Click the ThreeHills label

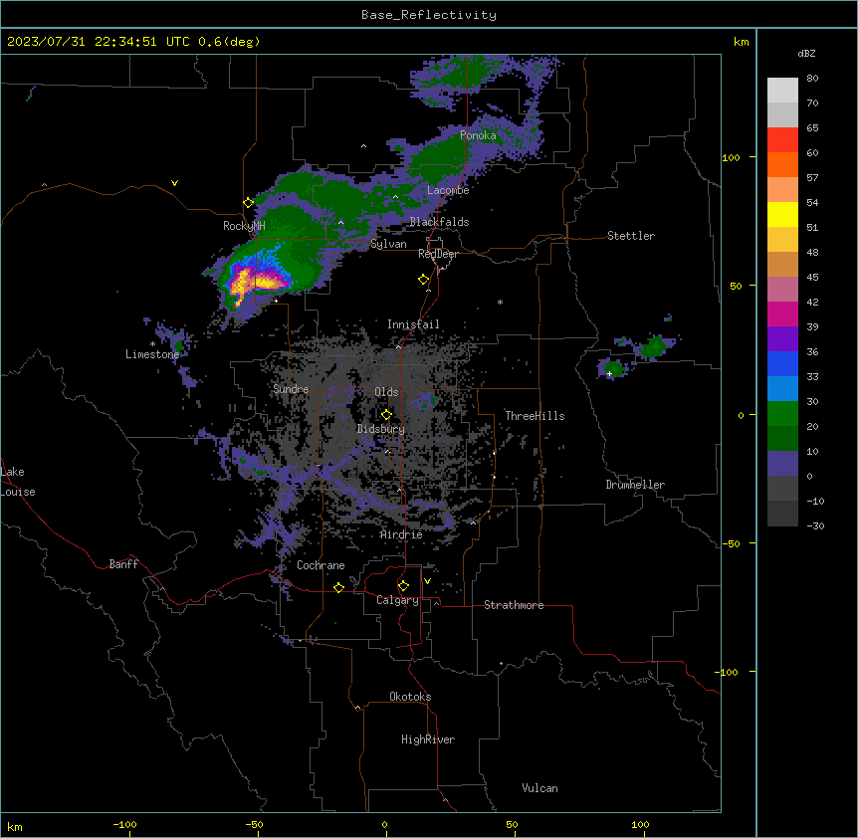[x=535, y=416]
